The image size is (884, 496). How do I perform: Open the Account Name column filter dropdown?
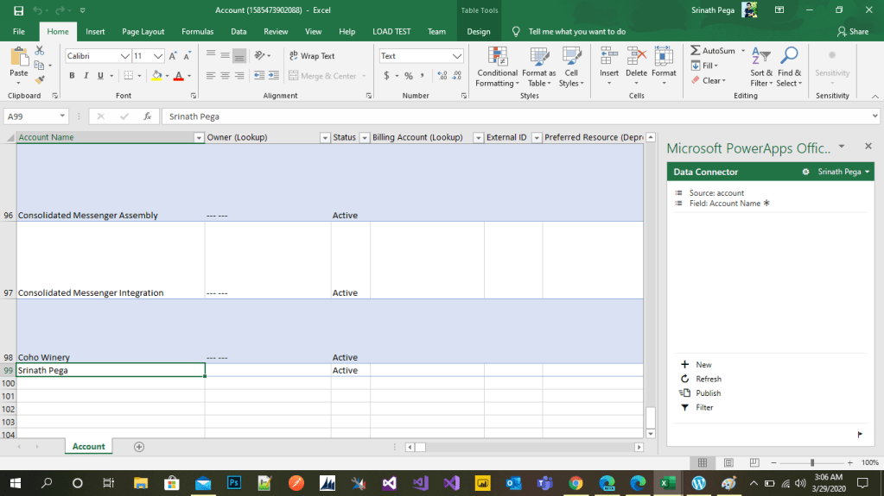click(x=199, y=138)
